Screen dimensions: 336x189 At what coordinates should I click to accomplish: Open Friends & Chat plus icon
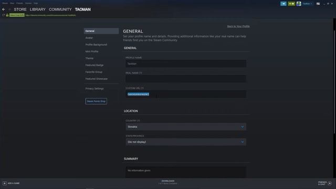point(330,183)
